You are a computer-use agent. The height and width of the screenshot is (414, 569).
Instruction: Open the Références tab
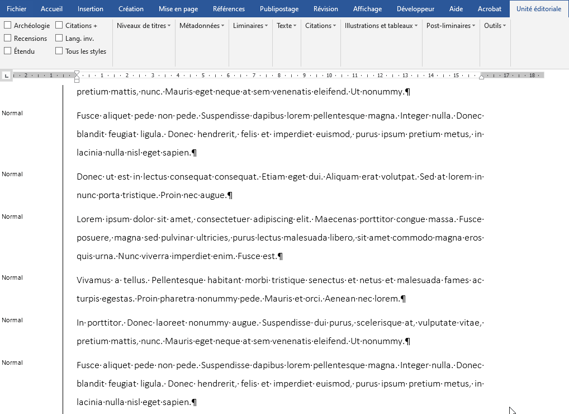click(229, 9)
